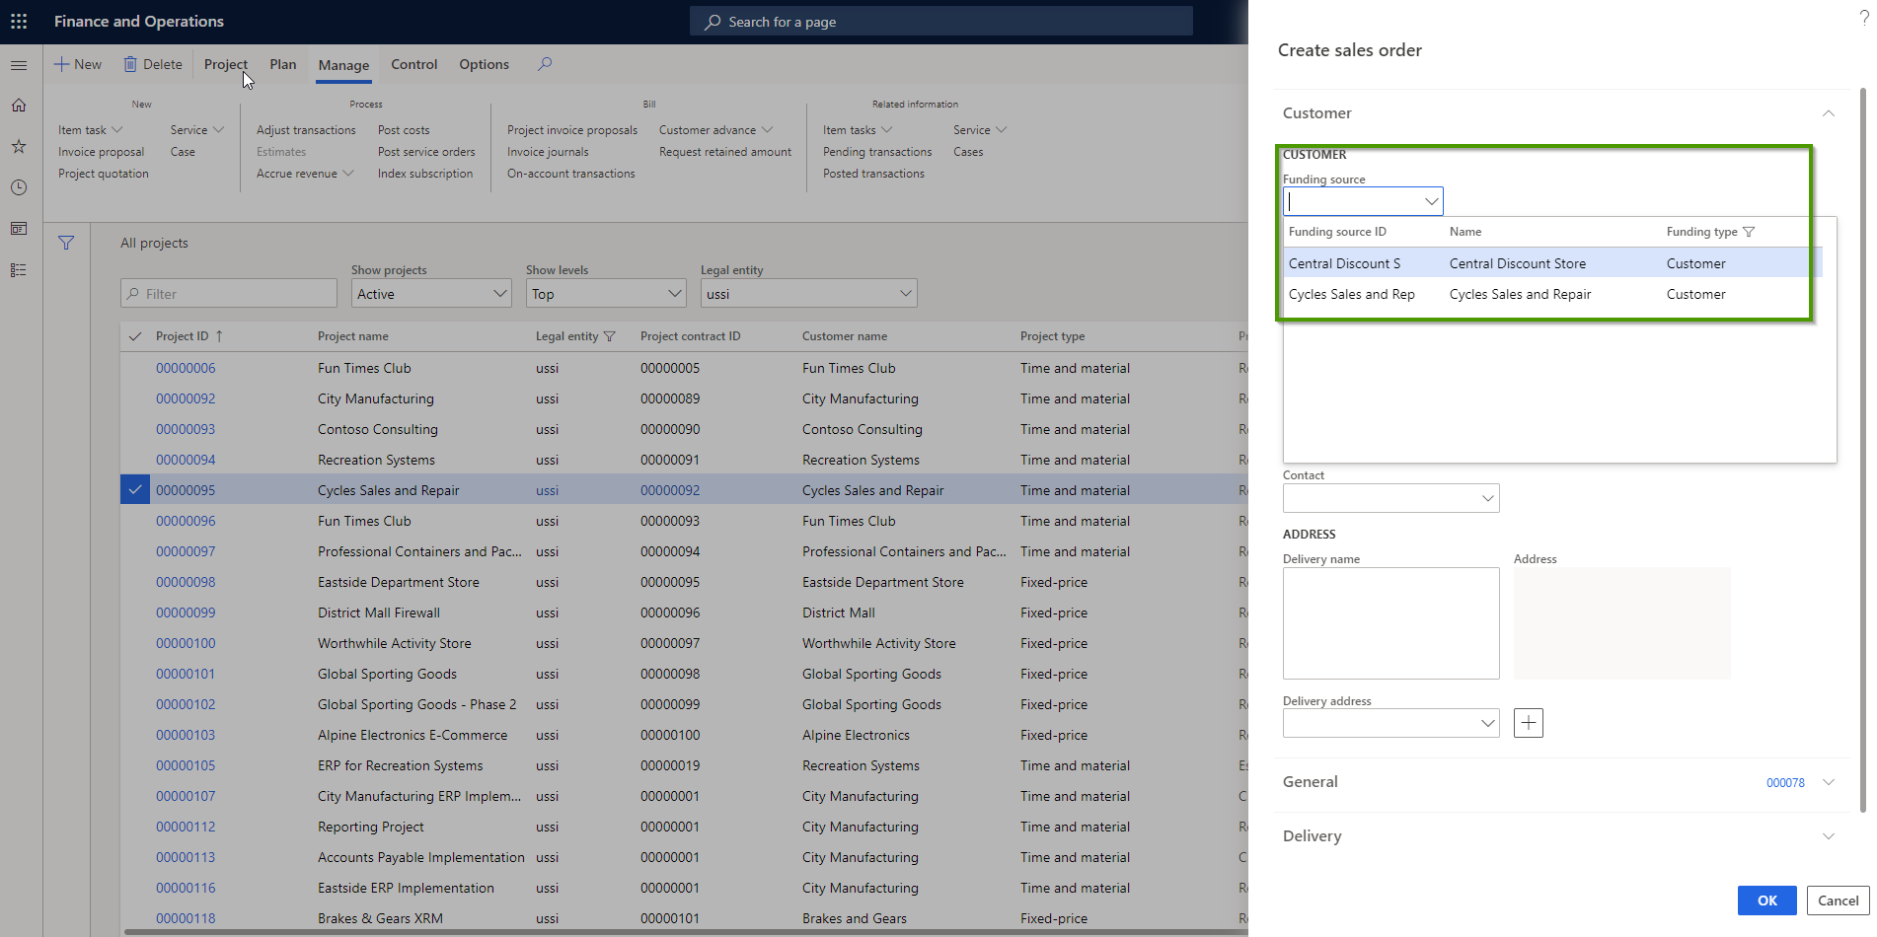View Recent items clock icon
The width and height of the screenshot is (1877, 937).
18,187
